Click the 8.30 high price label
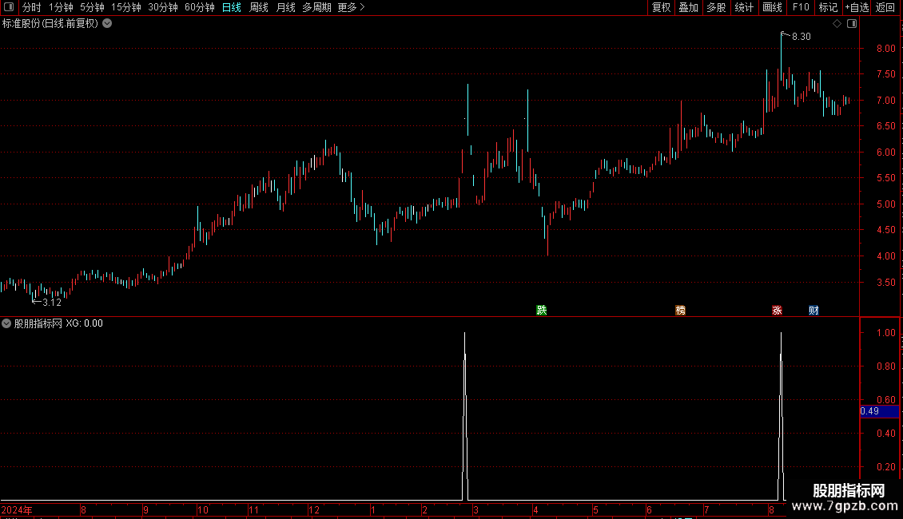The width and height of the screenshot is (903, 519). (801, 36)
